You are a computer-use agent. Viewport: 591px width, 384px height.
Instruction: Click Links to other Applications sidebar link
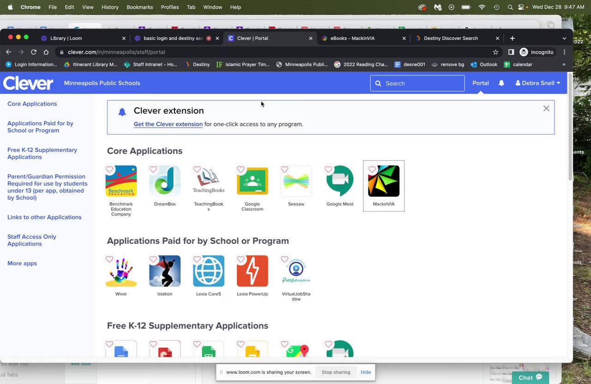[x=44, y=217]
